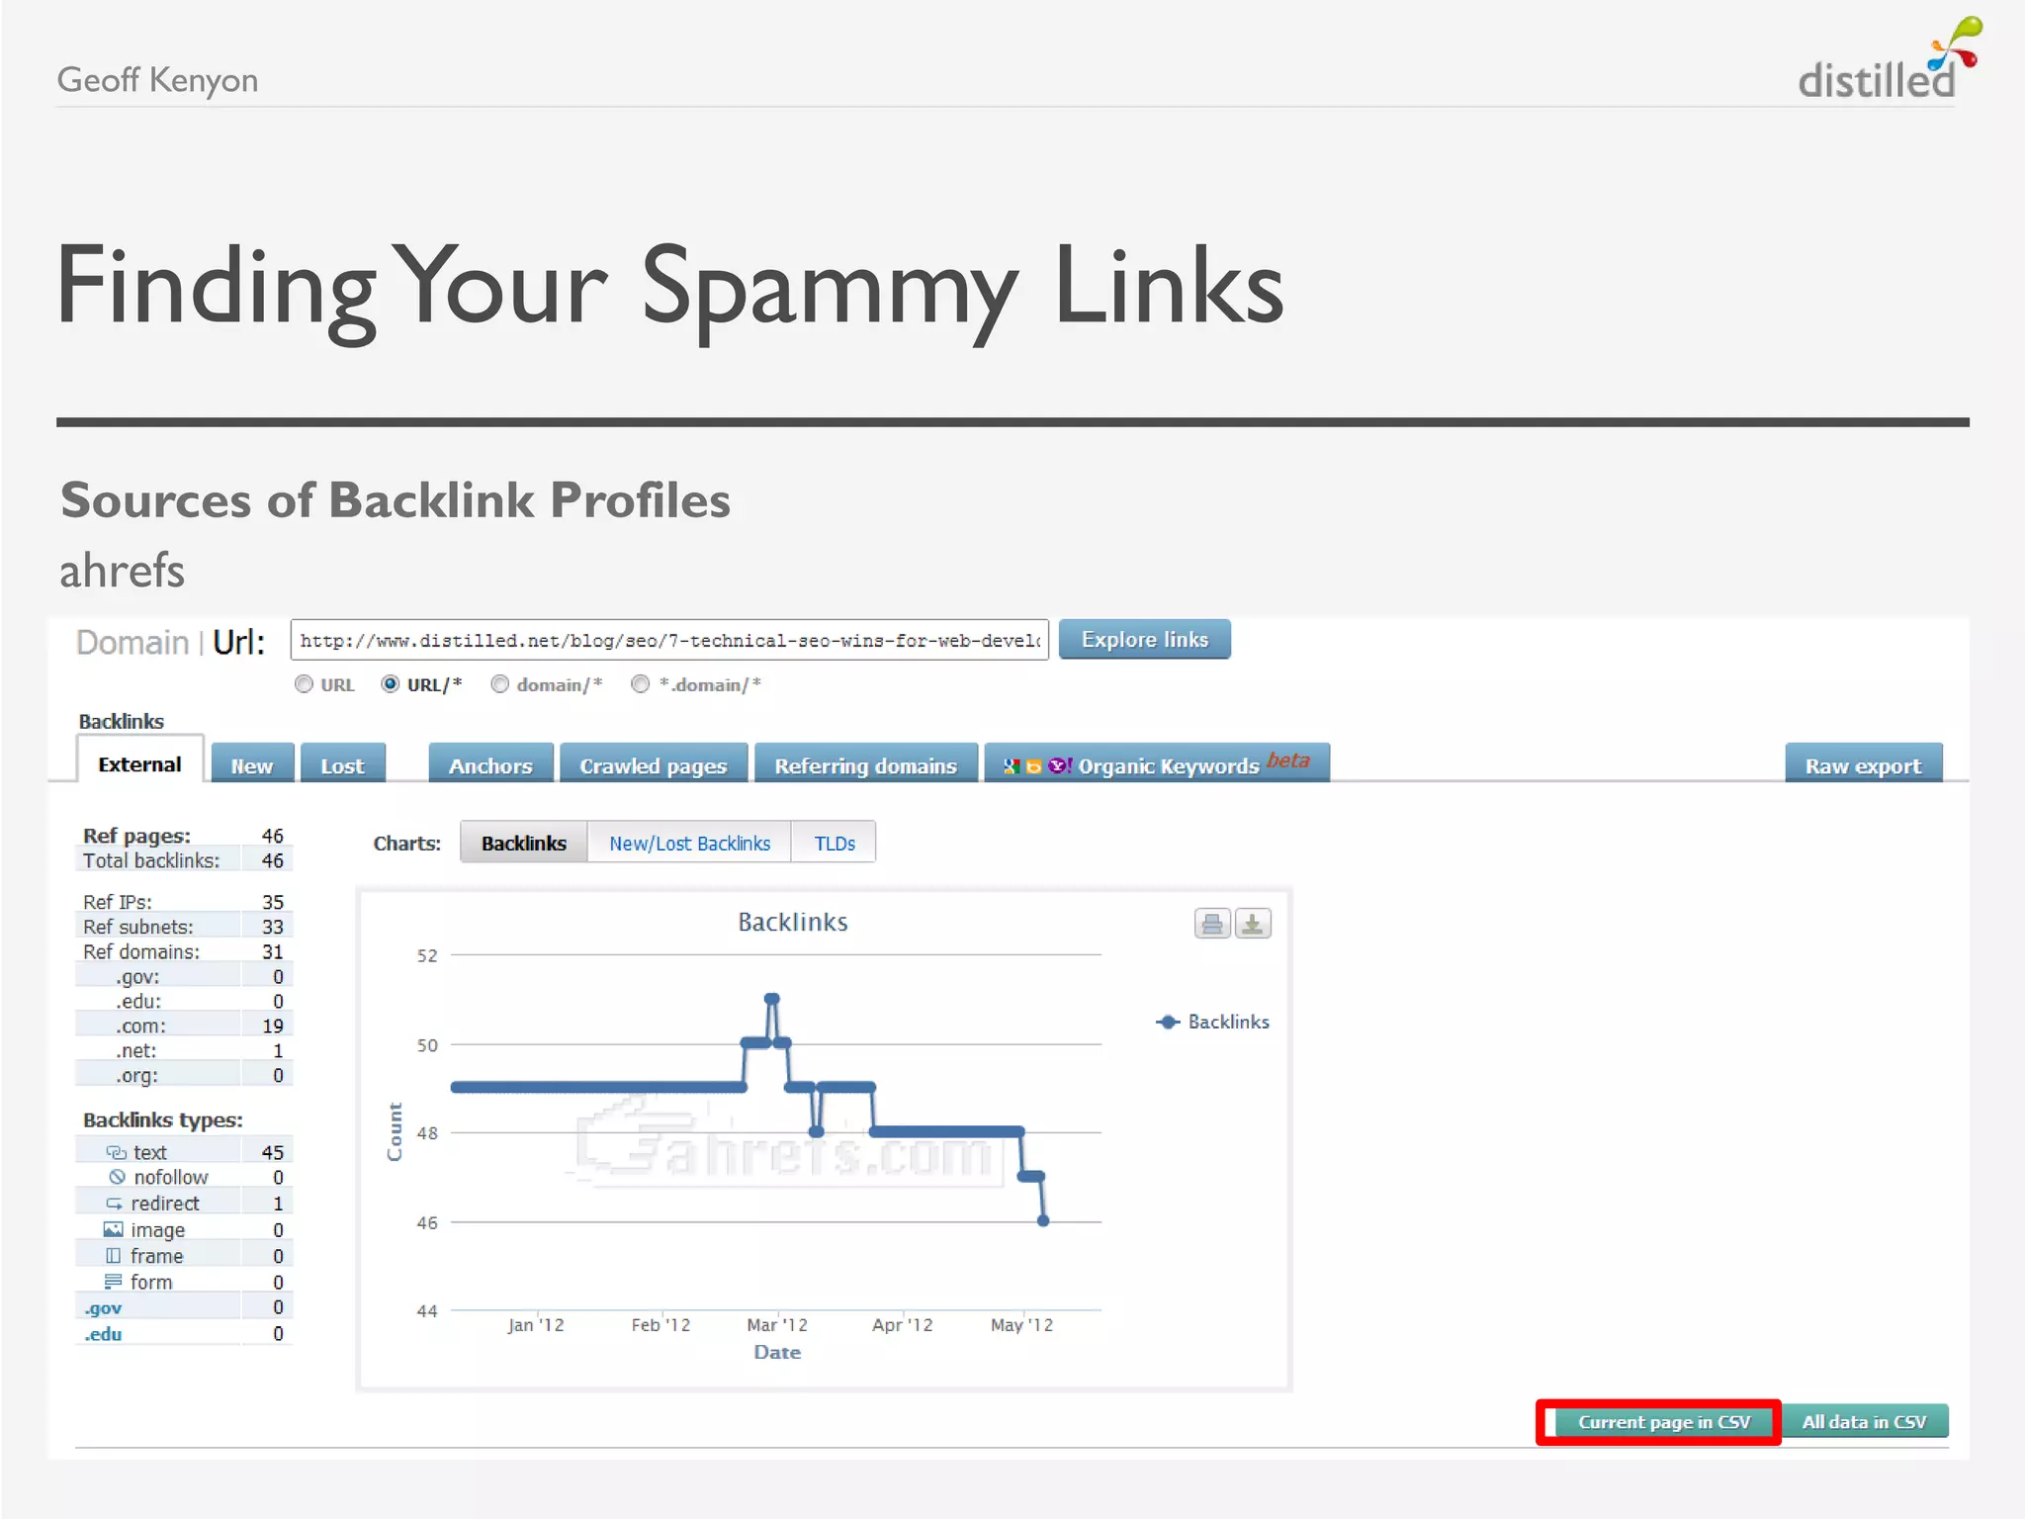Select the *.domain/* radio button
This screenshot has width=2025, height=1519.
[x=641, y=684]
